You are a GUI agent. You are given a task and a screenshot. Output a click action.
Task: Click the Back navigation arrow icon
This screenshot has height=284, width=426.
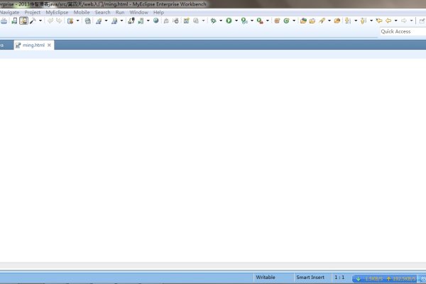pos(388,21)
